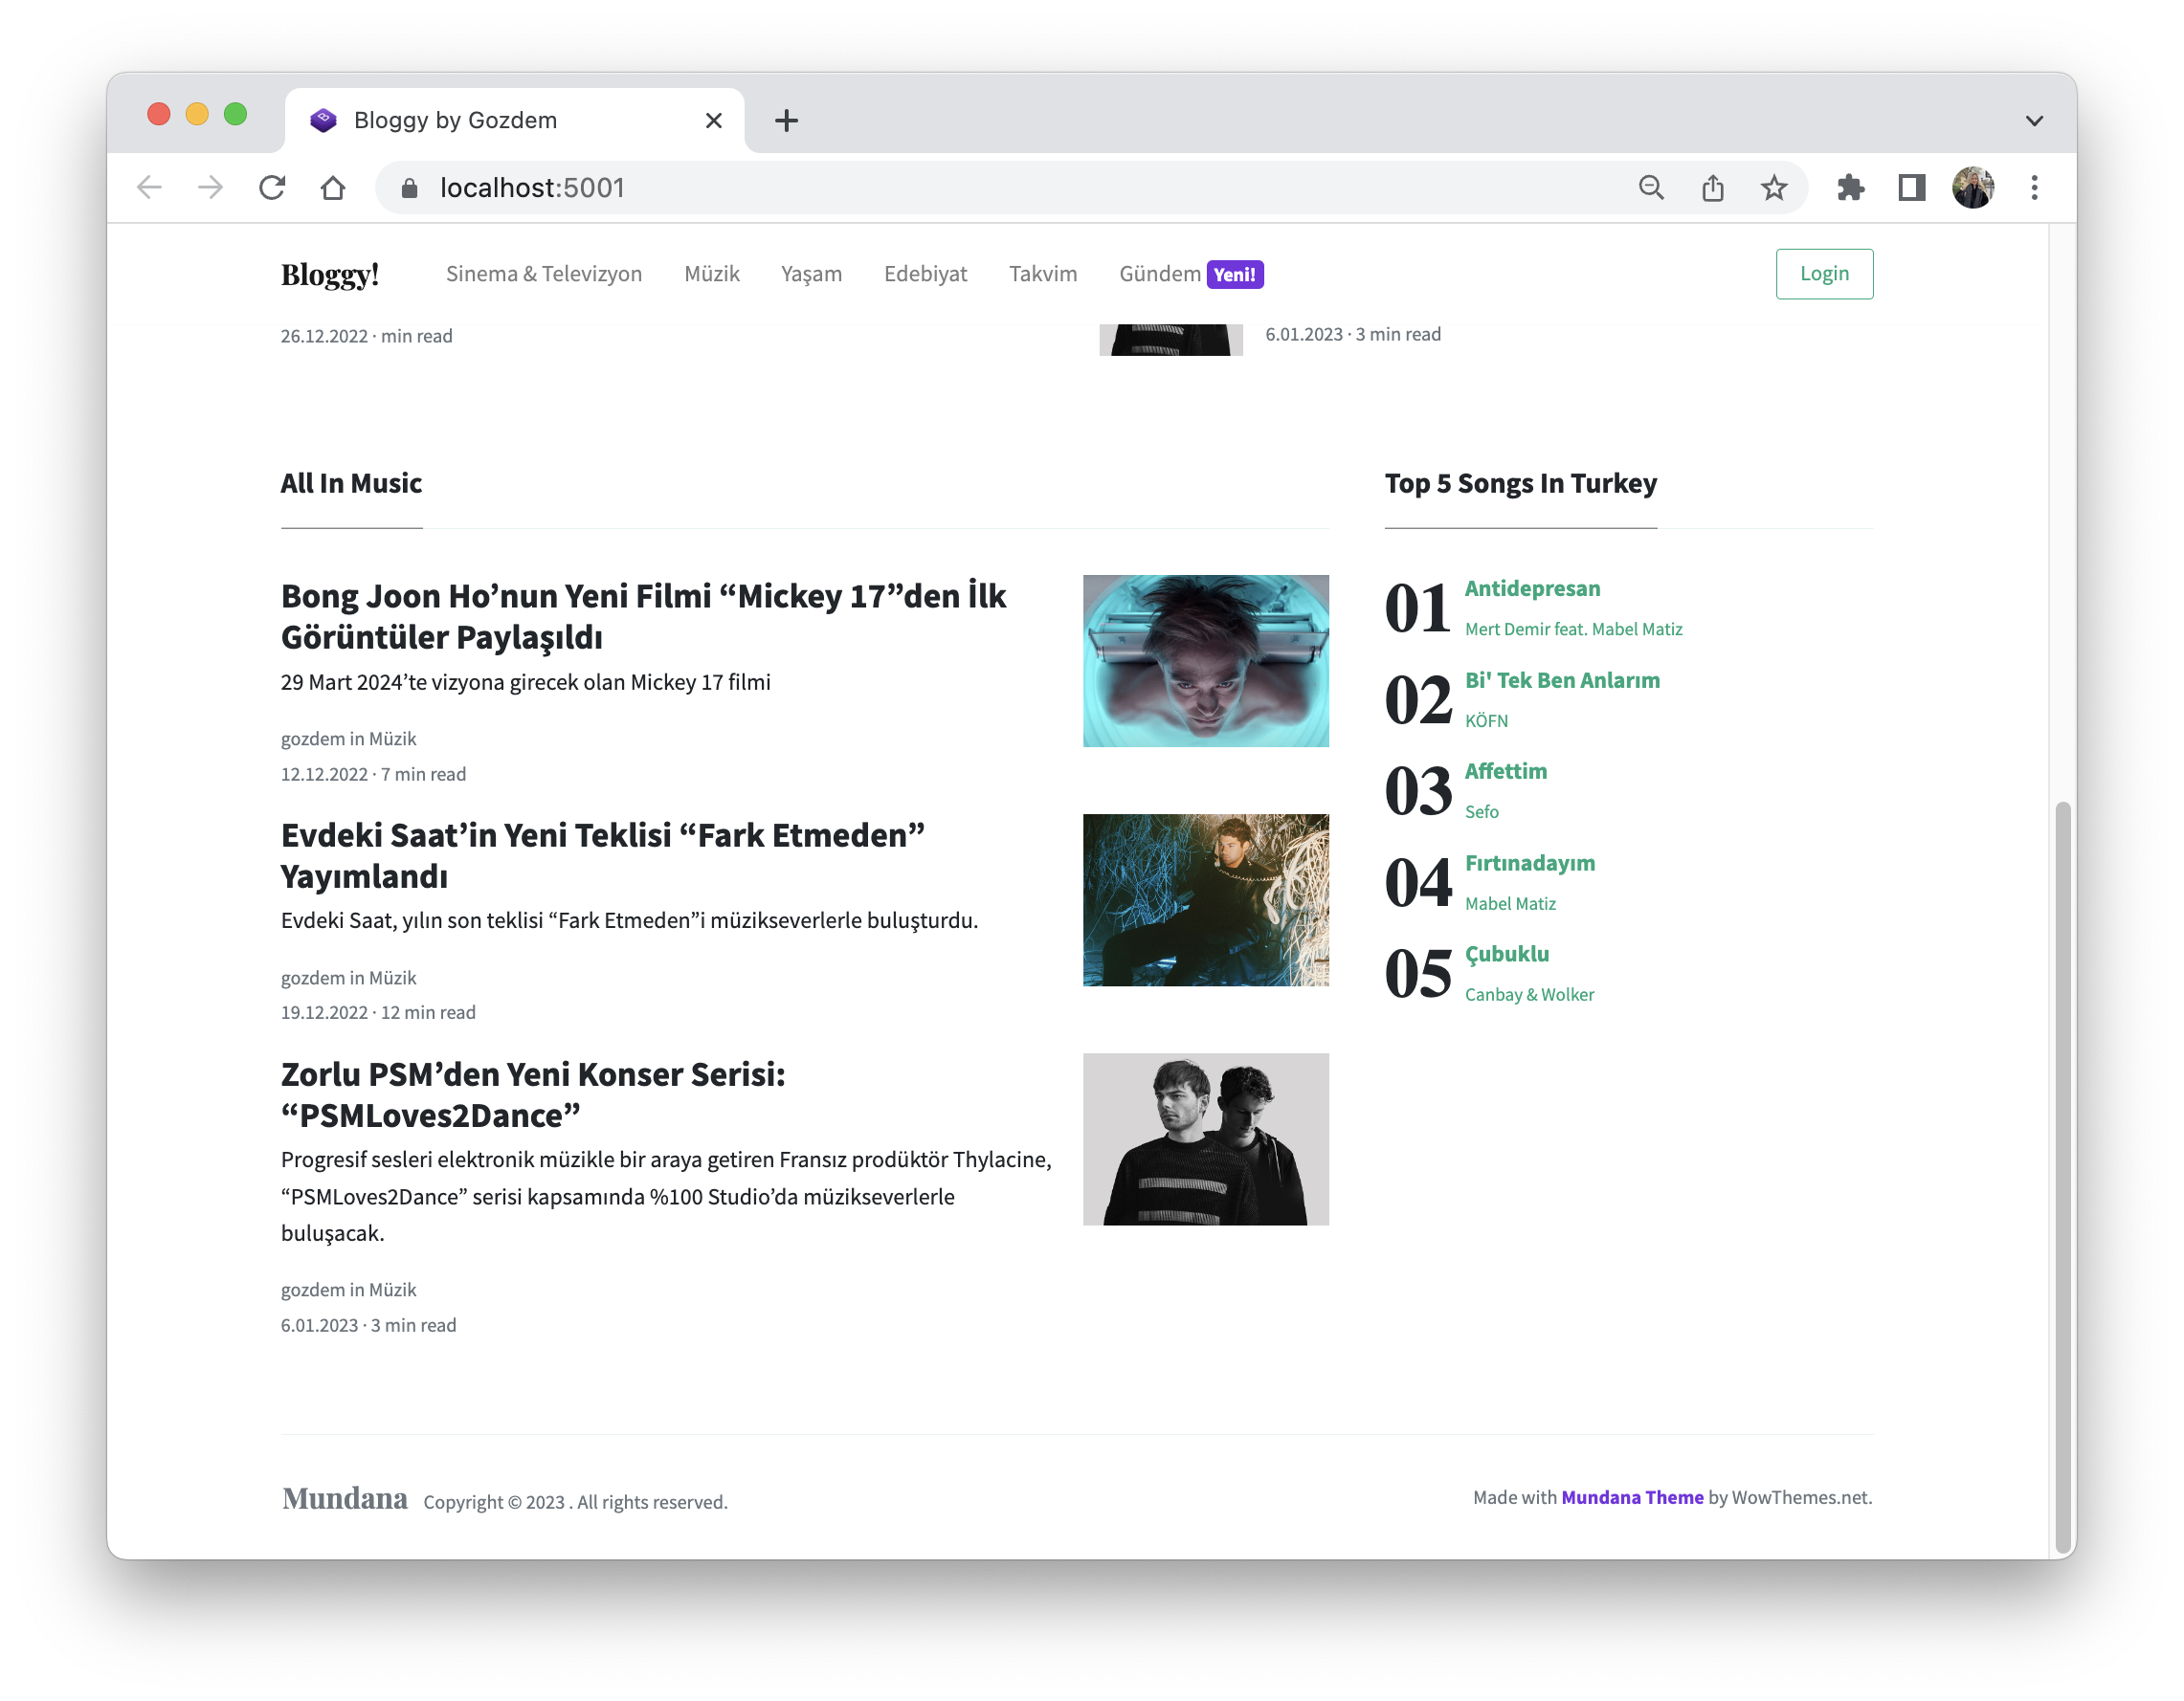Screen dimensions: 2184x1701
Task: Click the Mickey 17 article thumbnail
Action: (1205, 661)
